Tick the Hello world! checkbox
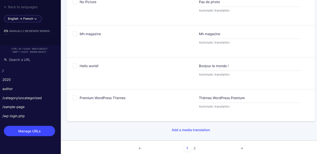 coord(75,66)
